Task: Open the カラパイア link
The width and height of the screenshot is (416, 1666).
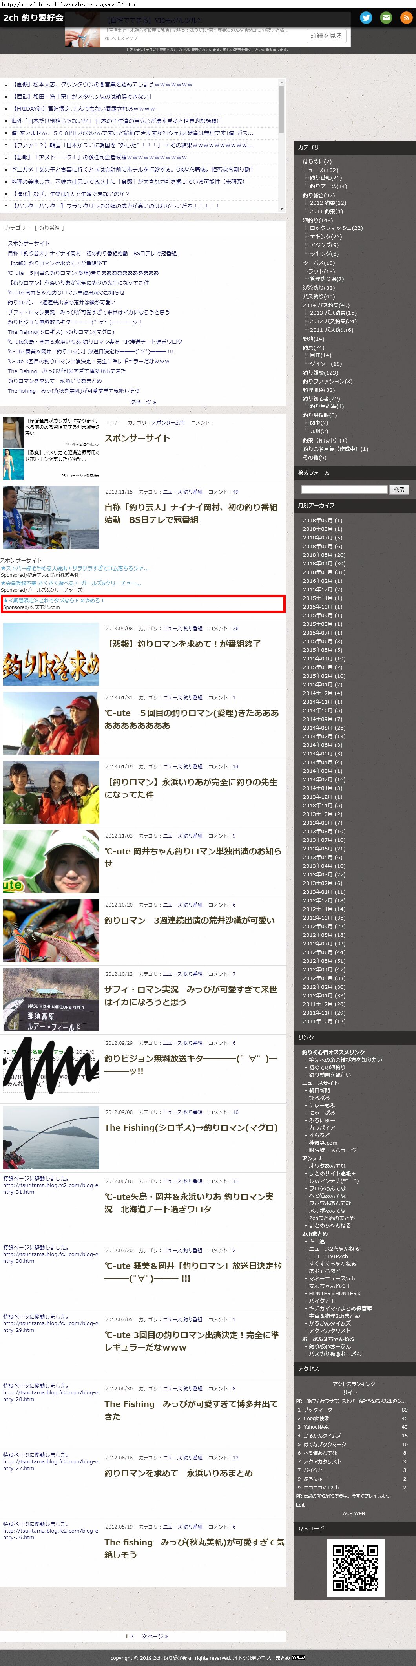Action: (322, 1127)
